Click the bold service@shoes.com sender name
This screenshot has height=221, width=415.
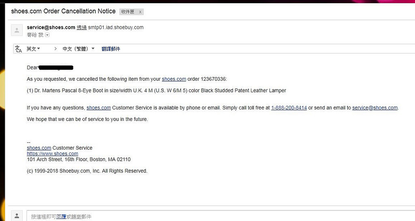tap(51, 28)
